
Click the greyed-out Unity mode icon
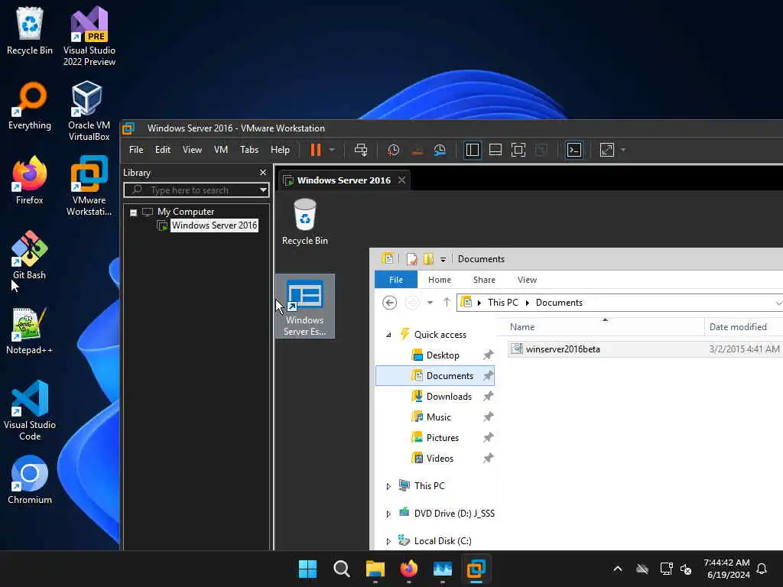click(541, 150)
